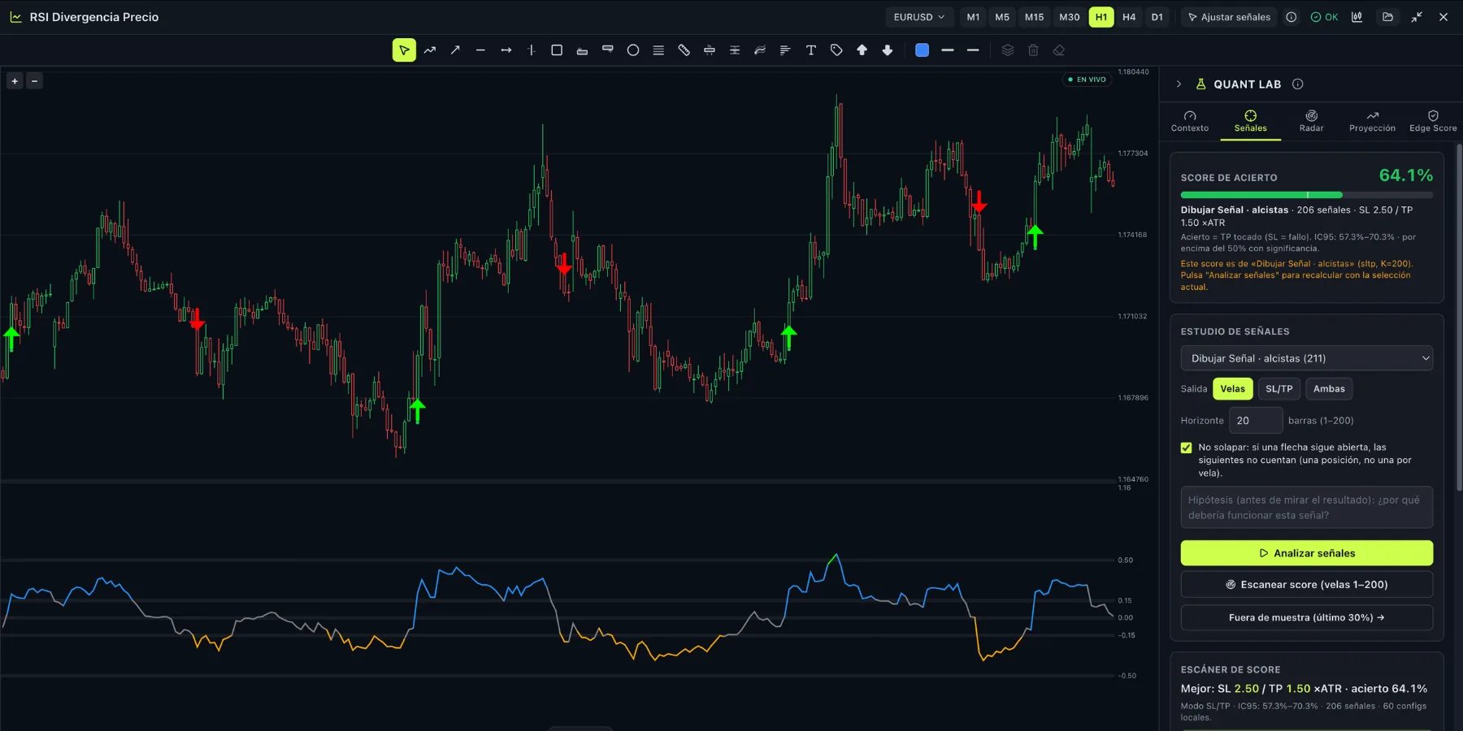Viewport: 1463px width, 731px height.
Task: Click the score de acierto progress bar
Action: (1306, 195)
